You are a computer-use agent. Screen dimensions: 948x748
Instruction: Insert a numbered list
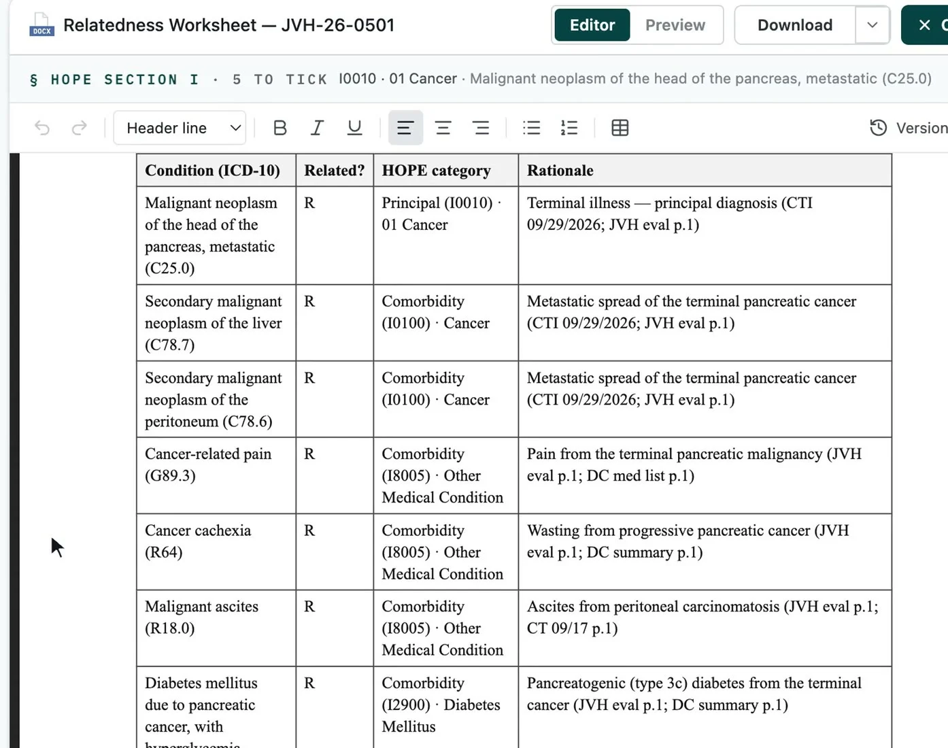tap(569, 128)
